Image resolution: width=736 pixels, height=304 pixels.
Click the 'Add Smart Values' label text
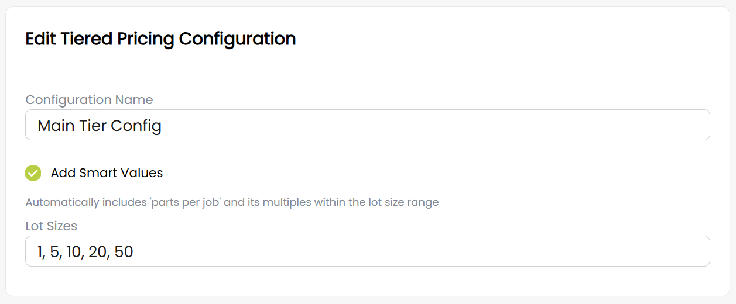pos(107,173)
